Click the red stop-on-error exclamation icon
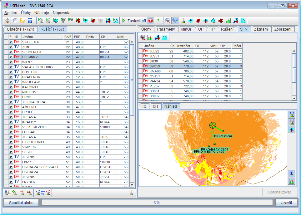Screen dimensions: 301x215 (x=150, y=21)
